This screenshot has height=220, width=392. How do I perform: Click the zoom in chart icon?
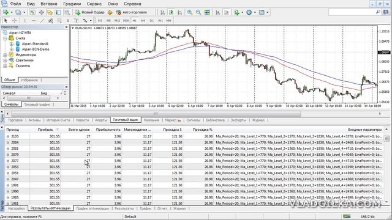(x=190, y=12)
